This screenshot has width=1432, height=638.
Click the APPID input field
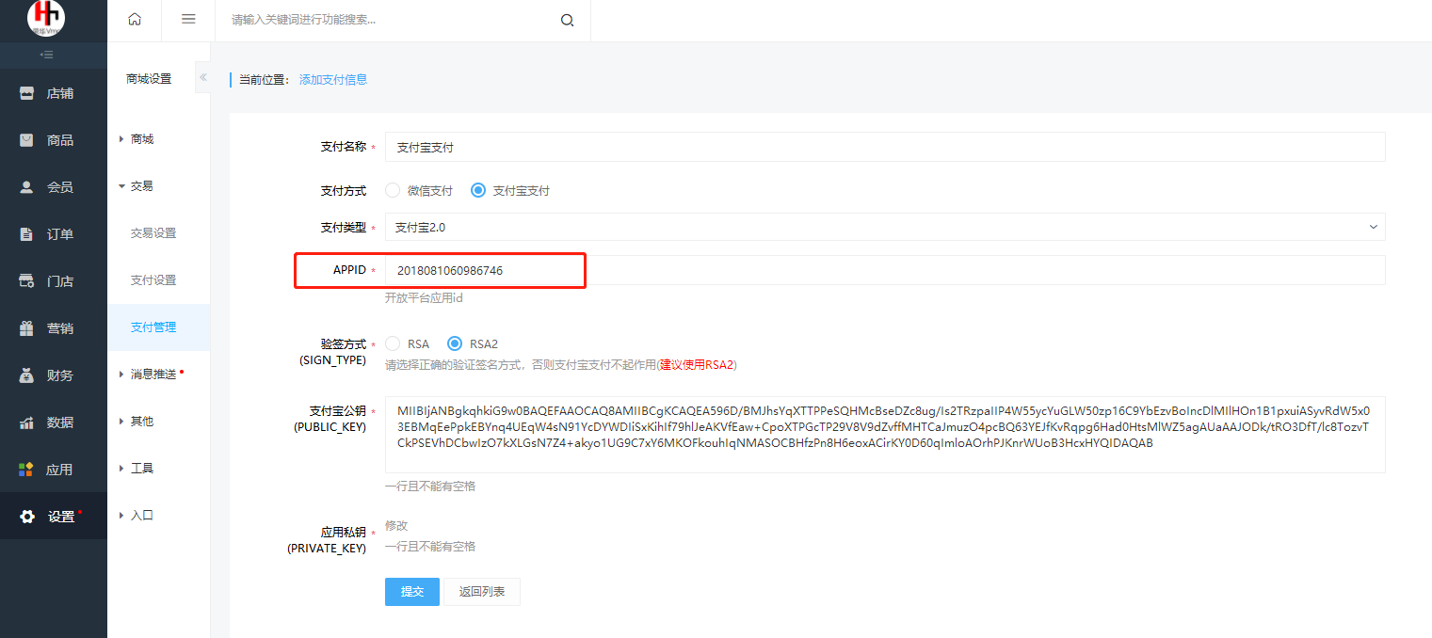[x=884, y=270]
